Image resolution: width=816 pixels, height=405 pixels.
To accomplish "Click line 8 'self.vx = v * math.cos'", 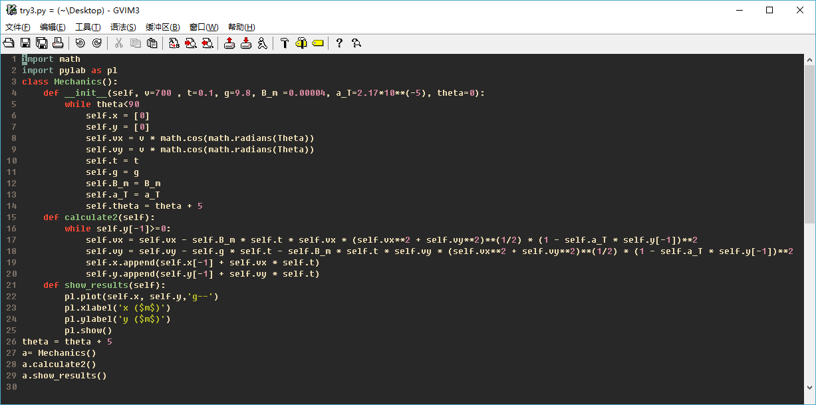I will pos(200,138).
